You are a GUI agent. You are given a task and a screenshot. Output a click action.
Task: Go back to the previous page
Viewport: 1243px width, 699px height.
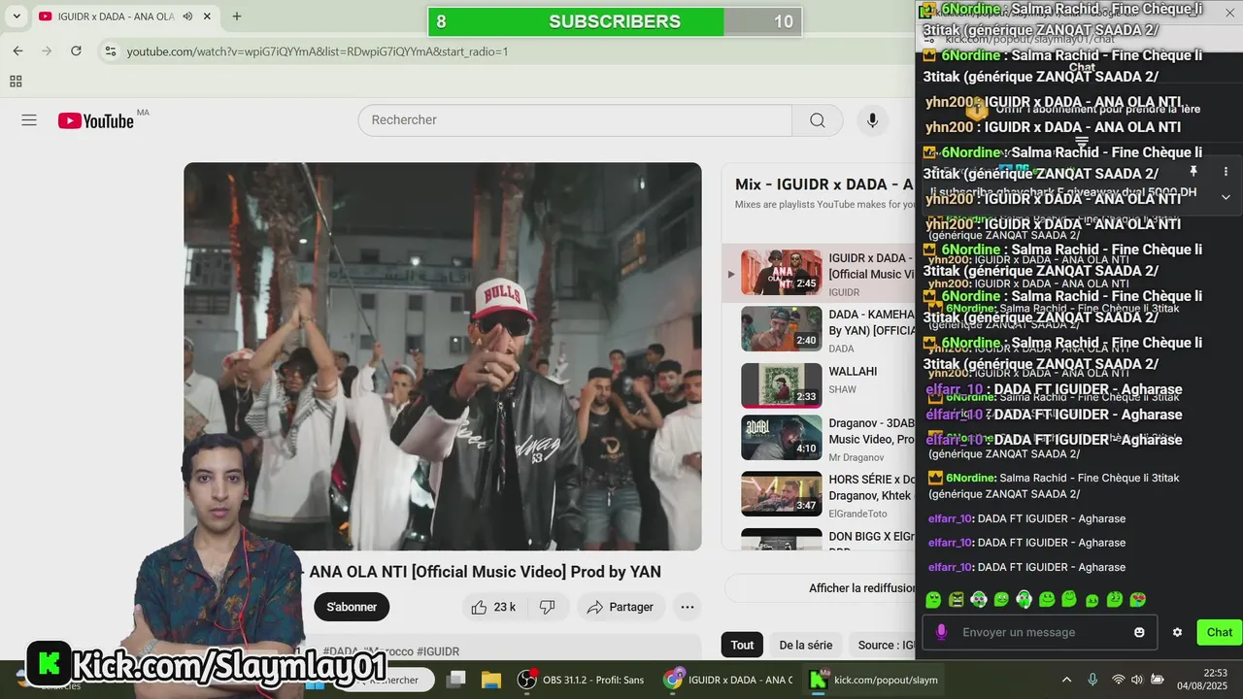[17, 51]
